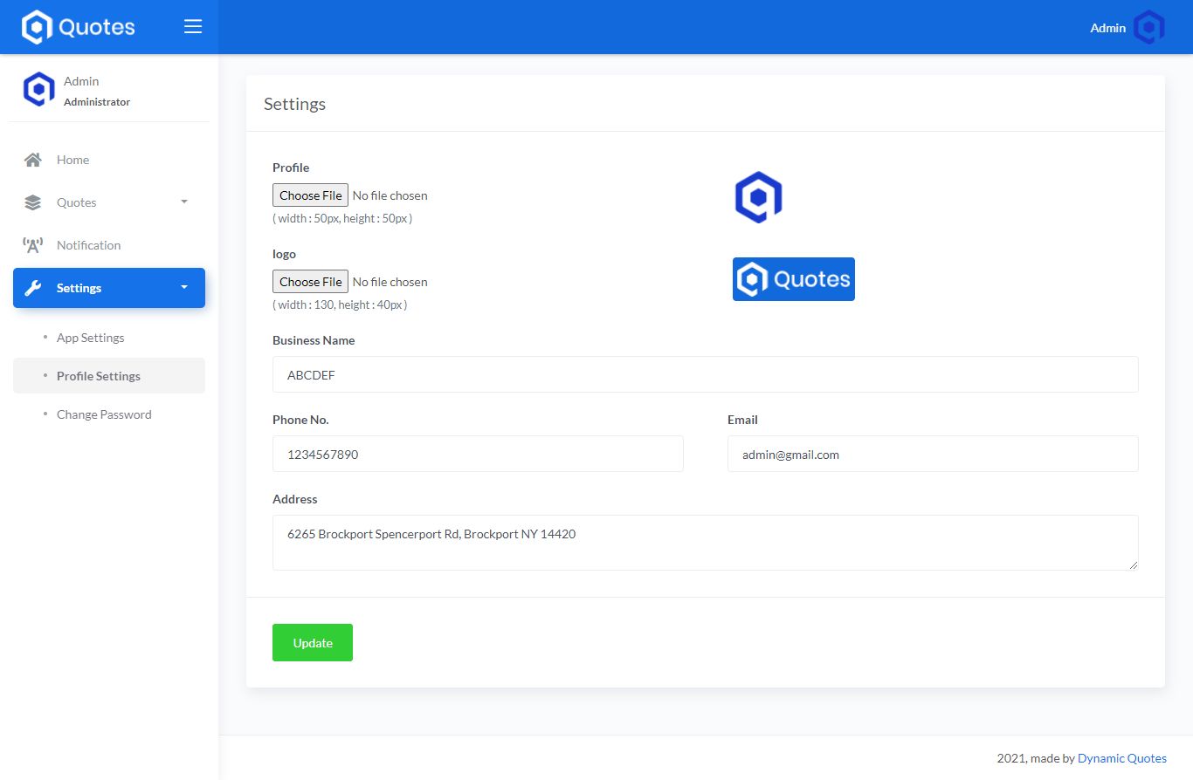This screenshot has width=1193, height=780.
Task: Click the Quotes layers icon in sidebar
Action: point(33,202)
